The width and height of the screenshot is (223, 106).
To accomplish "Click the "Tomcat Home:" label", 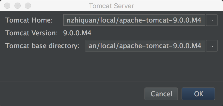I will tap(29, 20).
